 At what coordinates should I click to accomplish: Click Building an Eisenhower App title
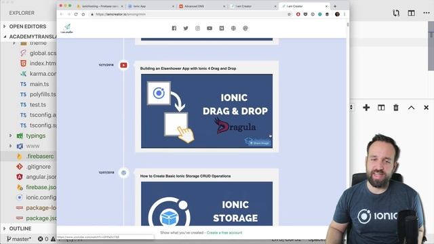click(x=189, y=68)
